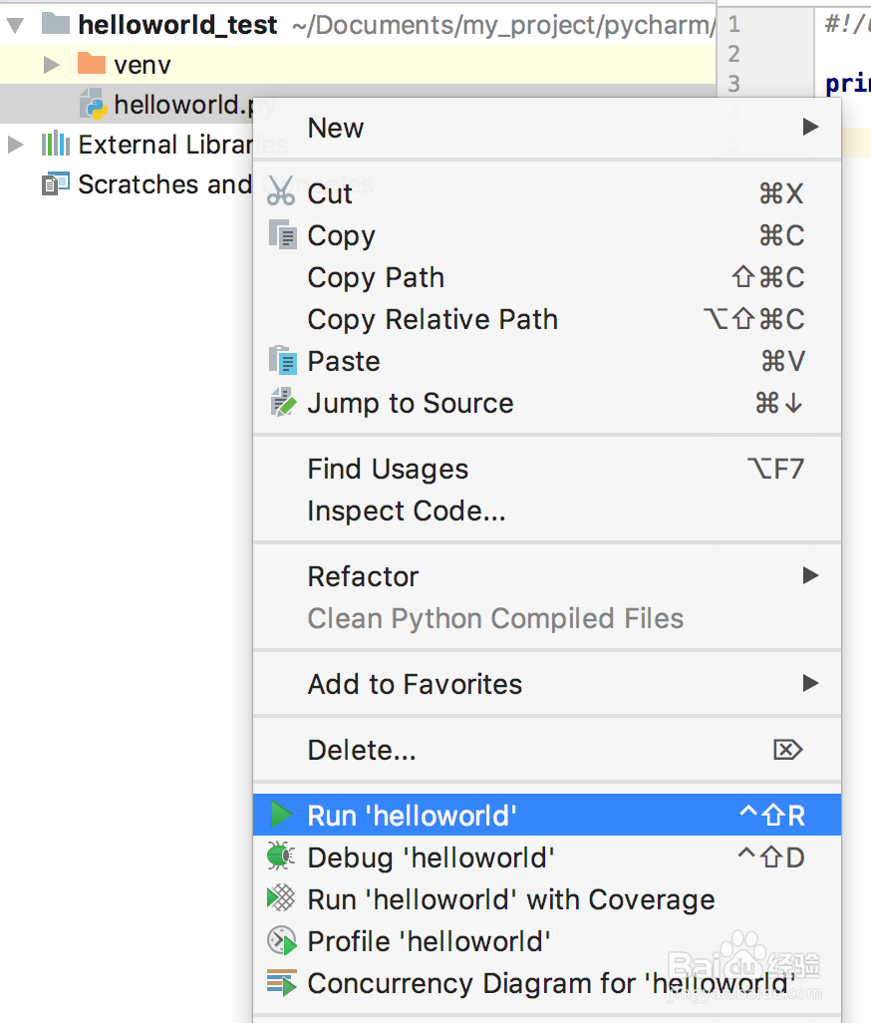Click the Jump to Source arrow icon

pyautogui.click(x=285, y=402)
